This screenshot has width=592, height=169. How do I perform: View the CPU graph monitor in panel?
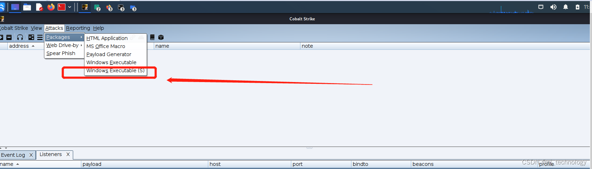coord(512,9)
